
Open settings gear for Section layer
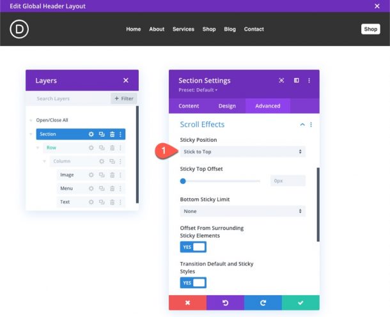click(91, 134)
